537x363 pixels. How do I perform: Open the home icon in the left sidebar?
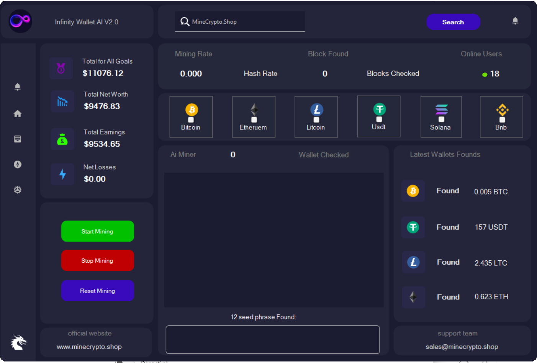[18, 114]
